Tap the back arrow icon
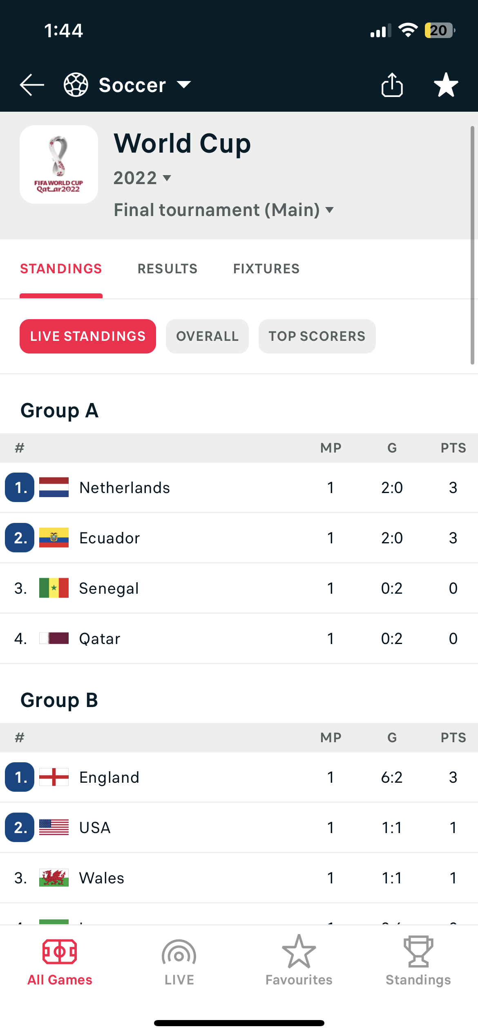This screenshot has height=1036, width=478. click(x=32, y=85)
